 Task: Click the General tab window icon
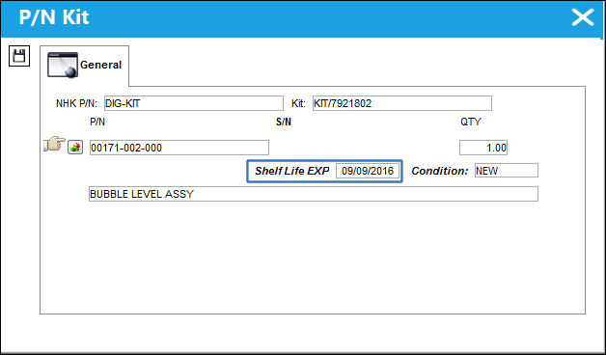click(63, 65)
